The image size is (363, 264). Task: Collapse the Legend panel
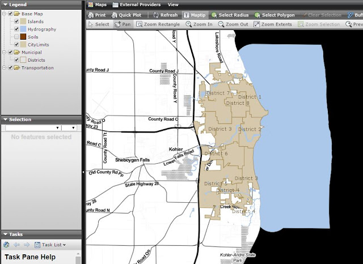5,5
